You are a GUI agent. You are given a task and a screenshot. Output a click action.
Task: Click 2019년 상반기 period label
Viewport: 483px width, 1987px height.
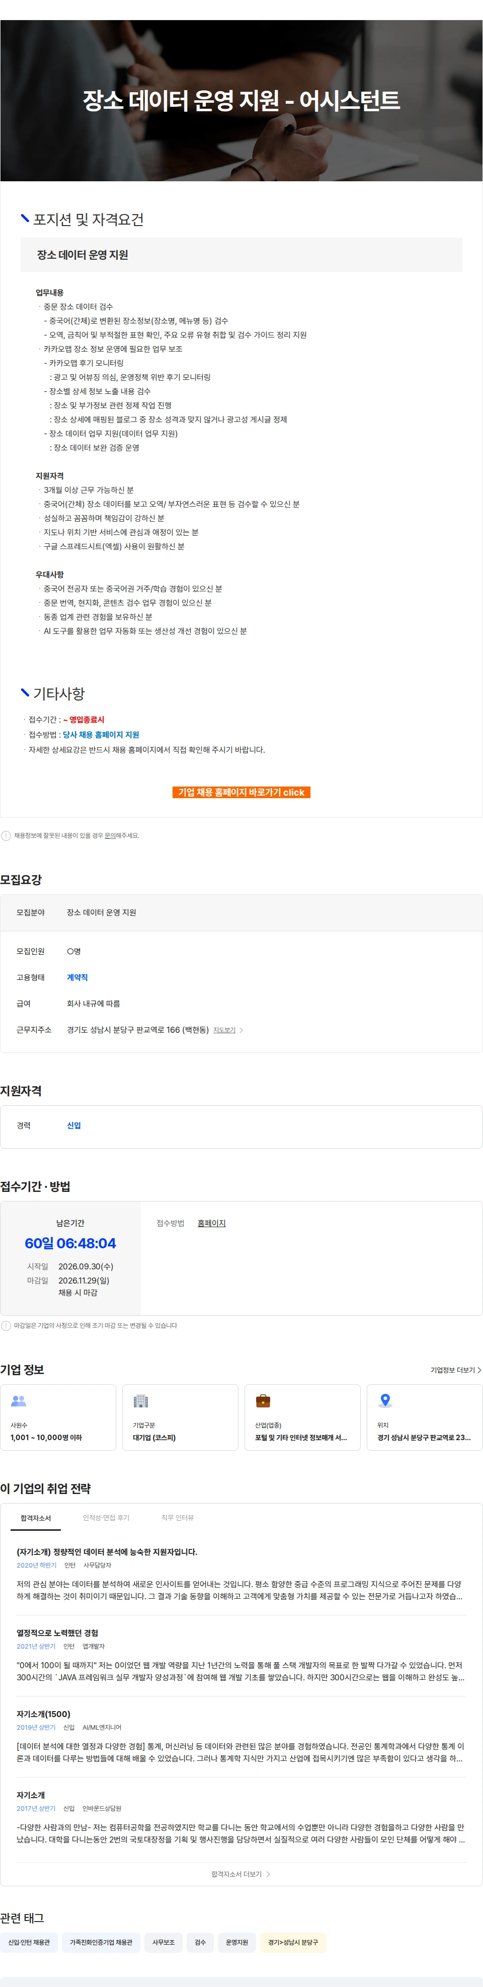36,1727
